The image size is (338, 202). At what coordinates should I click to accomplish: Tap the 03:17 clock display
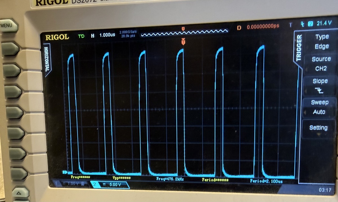coord(324,190)
